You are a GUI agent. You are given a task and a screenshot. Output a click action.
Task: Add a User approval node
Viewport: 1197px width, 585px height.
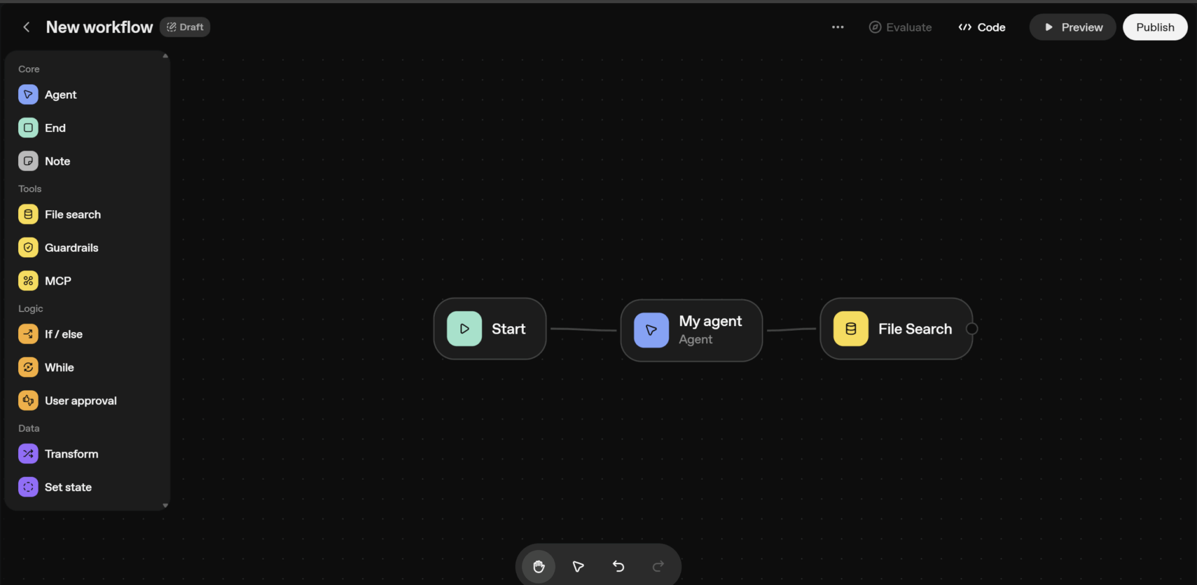(80, 401)
